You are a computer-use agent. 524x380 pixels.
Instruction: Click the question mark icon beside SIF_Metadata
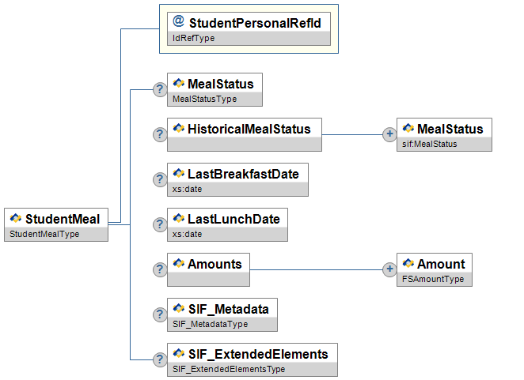(x=158, y=314)
